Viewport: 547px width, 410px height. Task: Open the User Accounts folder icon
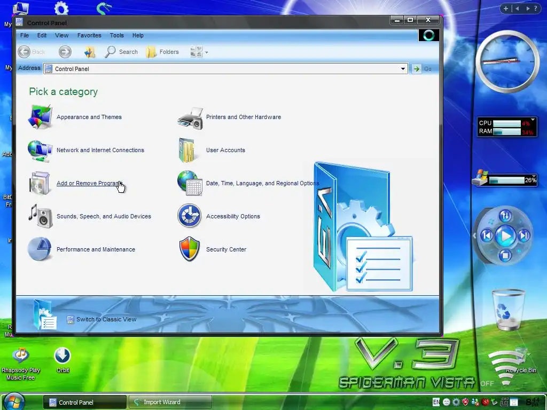tap(186, 150)
